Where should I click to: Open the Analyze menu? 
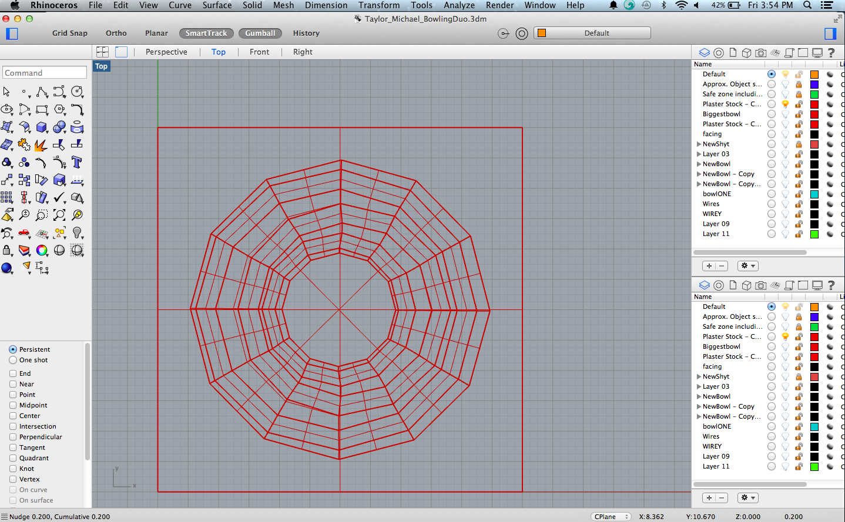pos(459,5)
